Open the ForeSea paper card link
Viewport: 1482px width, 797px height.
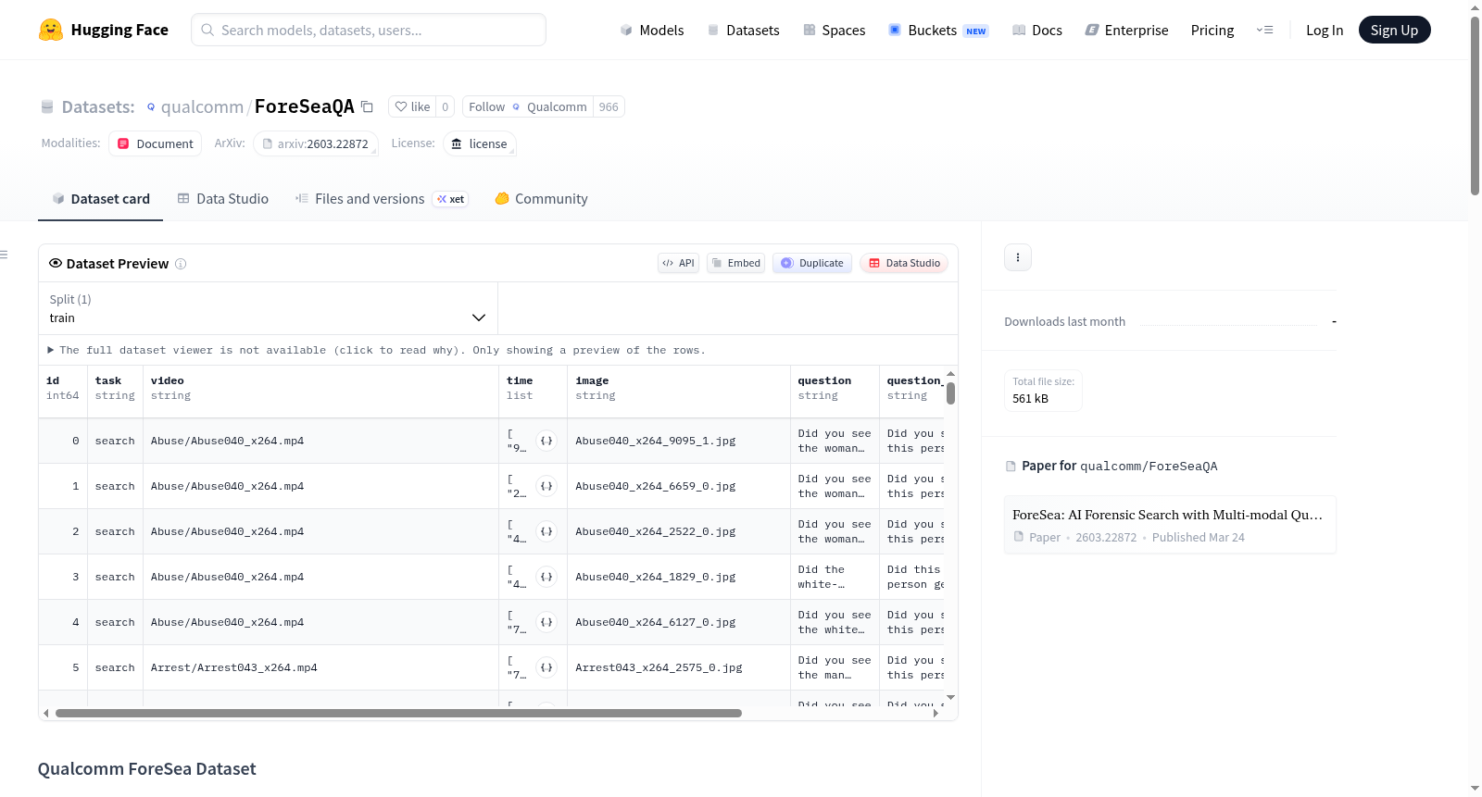(x=1170, y=525)
